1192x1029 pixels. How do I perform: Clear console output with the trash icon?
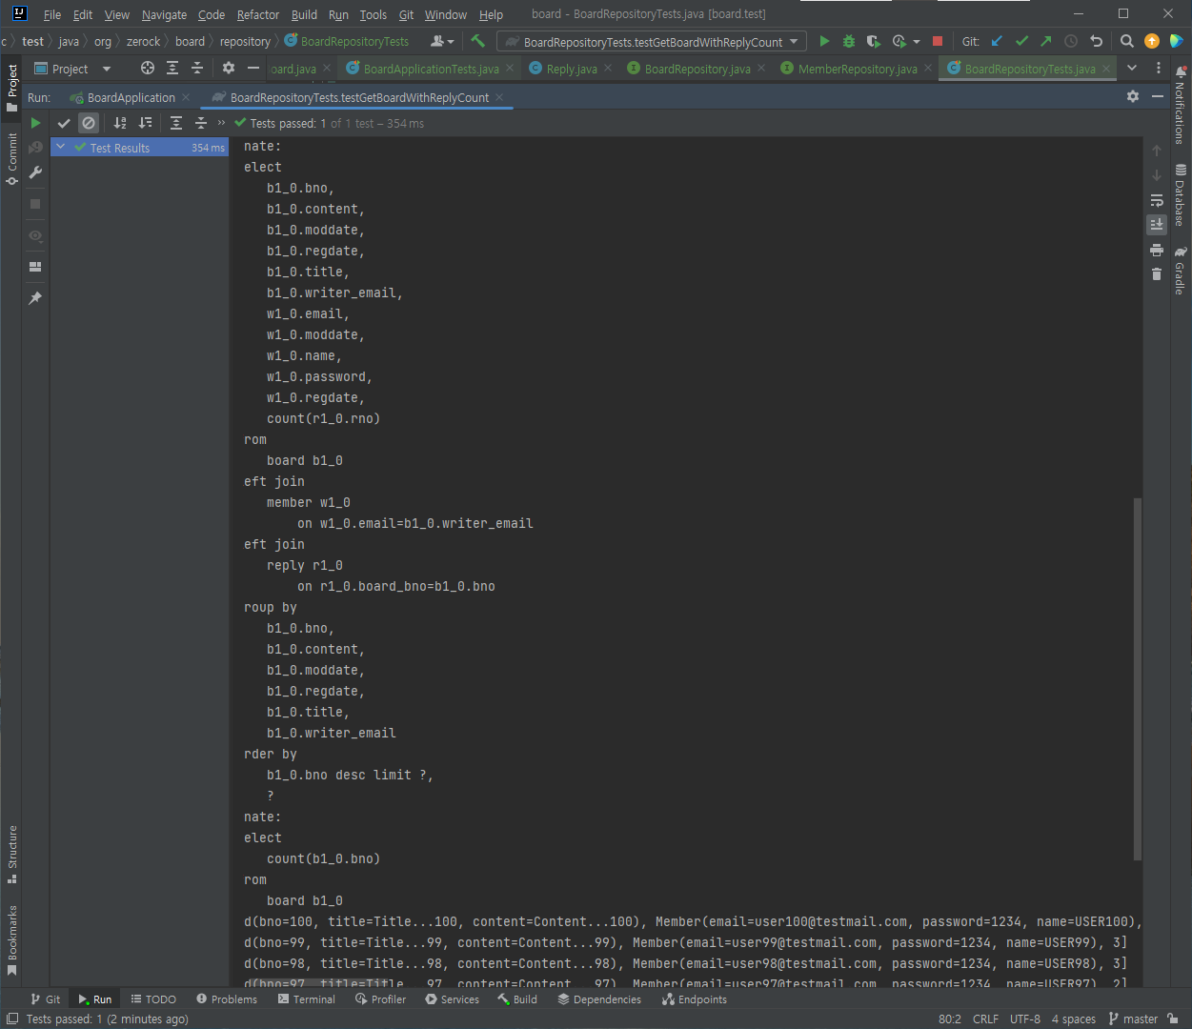(x=1157, y=274)
